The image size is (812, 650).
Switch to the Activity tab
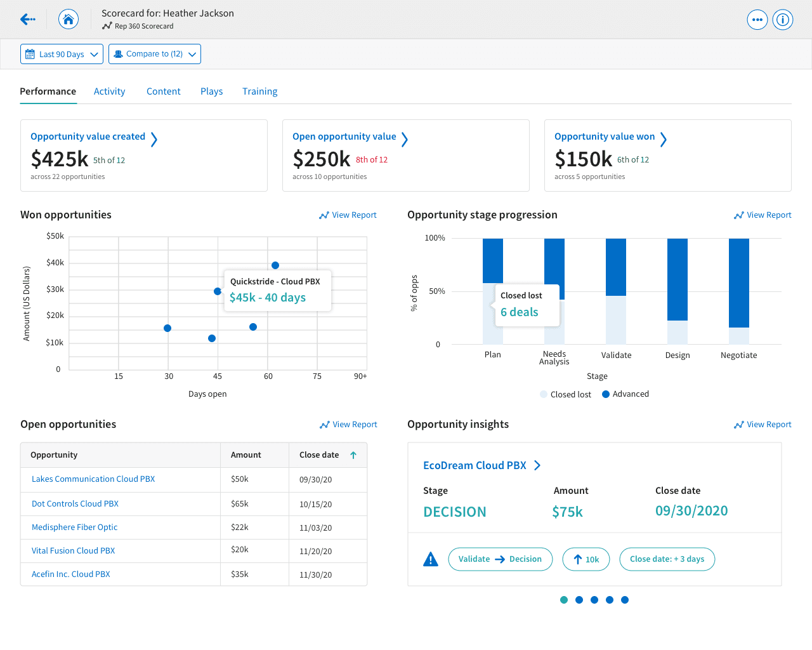(110, 91)
